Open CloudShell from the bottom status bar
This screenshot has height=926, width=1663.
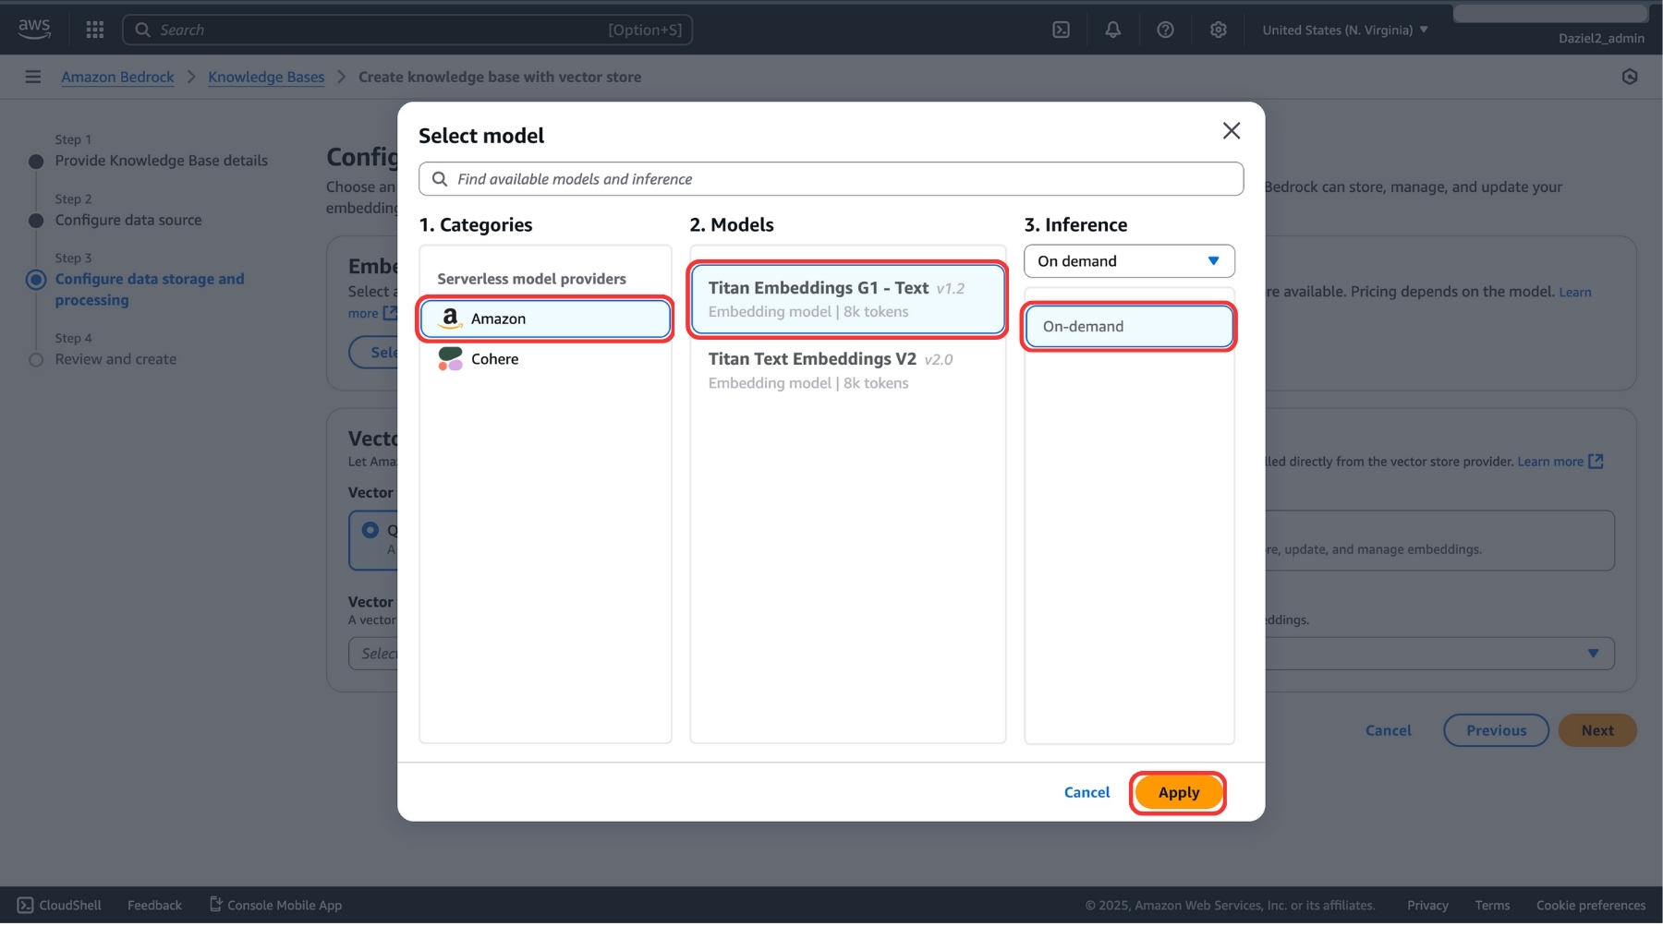[58, 905]
